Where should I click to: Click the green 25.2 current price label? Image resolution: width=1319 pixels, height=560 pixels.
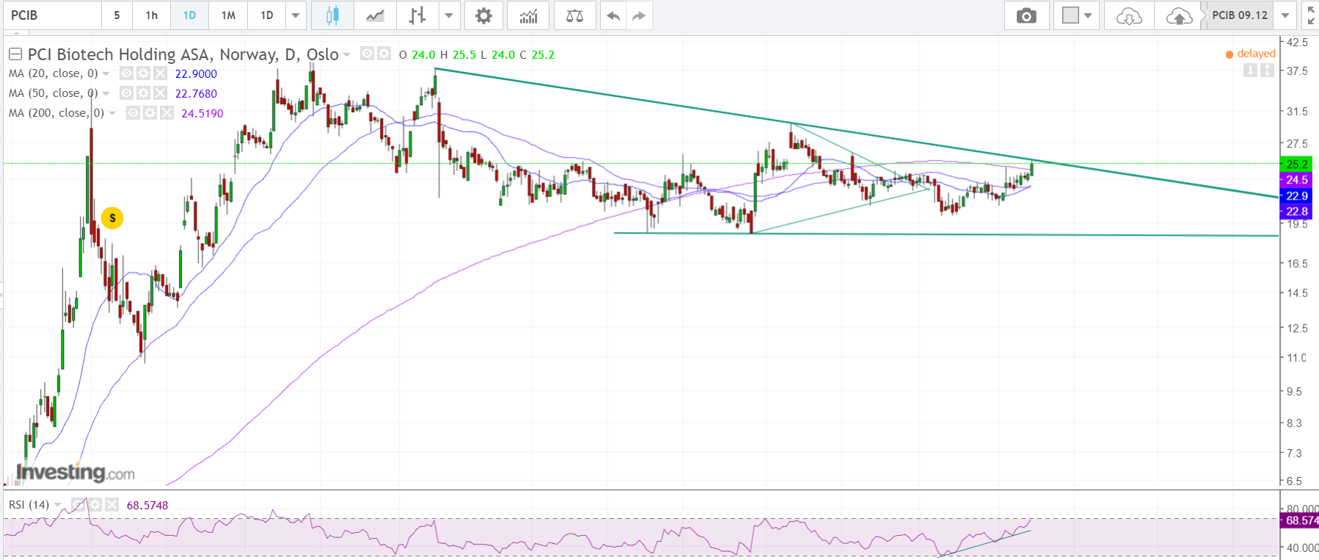click(x=1297, y=164)
